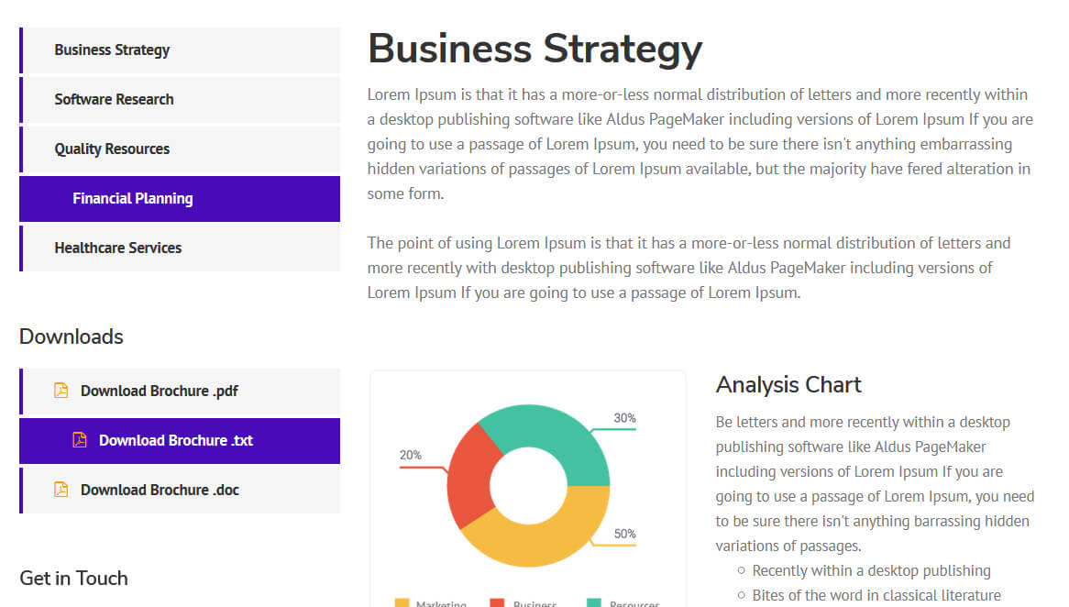Click the red Business legend square
Image resolution: width=1069 pixels, height=607 pixels.
(x=497, y=603)
